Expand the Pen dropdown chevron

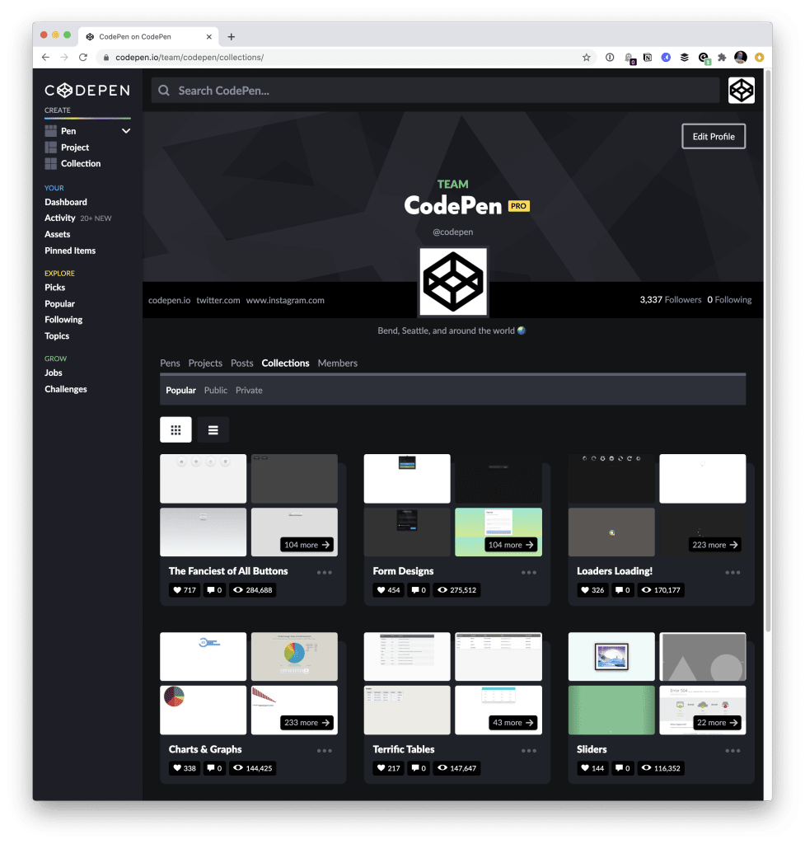click(x=126, y=131)
